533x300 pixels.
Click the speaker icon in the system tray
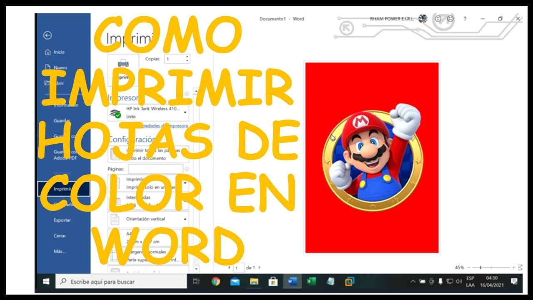(459, 282)
